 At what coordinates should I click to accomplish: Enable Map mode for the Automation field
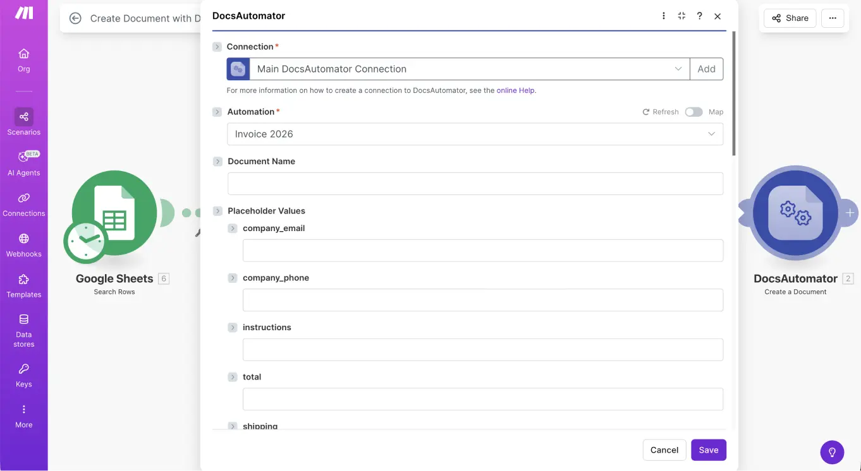pos(693,112)
